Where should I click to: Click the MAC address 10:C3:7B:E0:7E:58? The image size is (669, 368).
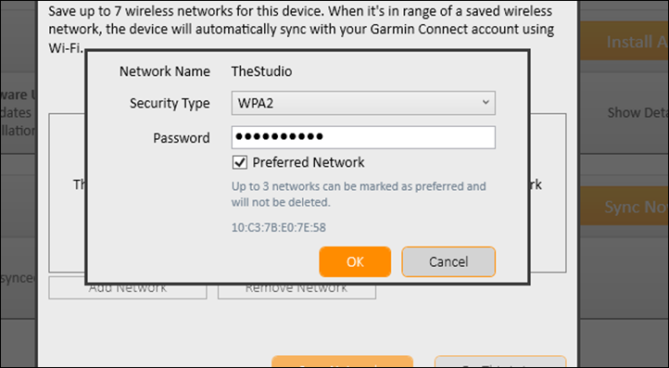click(279, 227)
